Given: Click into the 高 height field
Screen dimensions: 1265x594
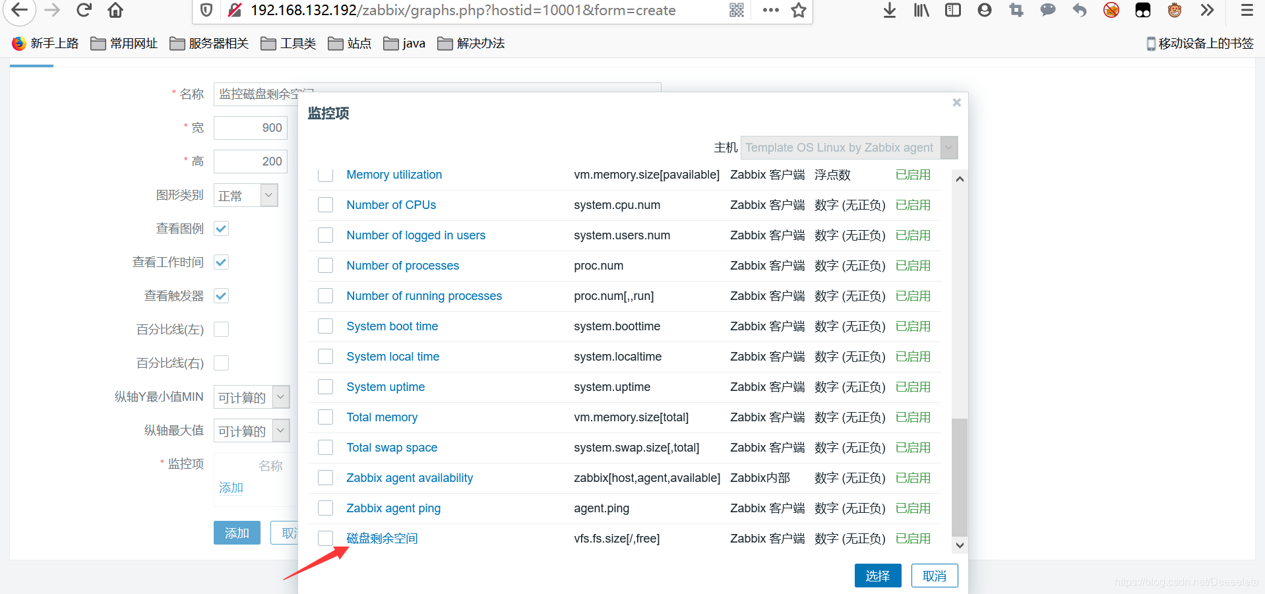Looking at the screenshot, I should tap(251, 162).
